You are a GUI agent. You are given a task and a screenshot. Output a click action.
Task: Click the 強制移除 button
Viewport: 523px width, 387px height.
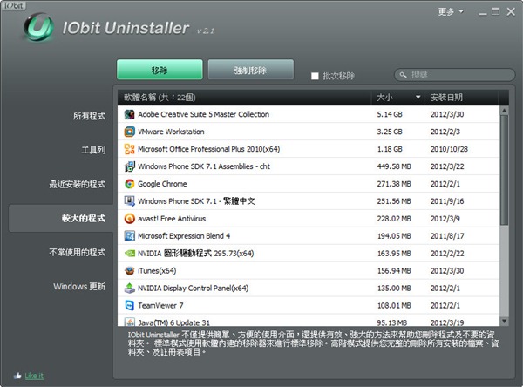coord(251,70)
